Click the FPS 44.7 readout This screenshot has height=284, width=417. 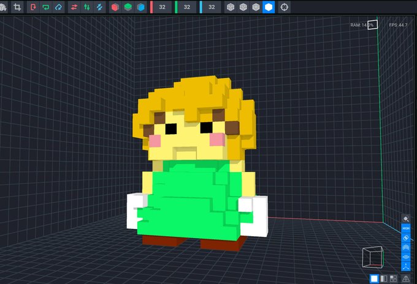tap(398, 25)
